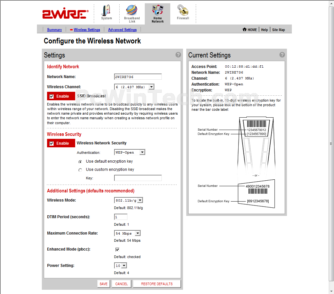Click the SAVE button
The width and height of the screenshot is (334, 294).
104,284
